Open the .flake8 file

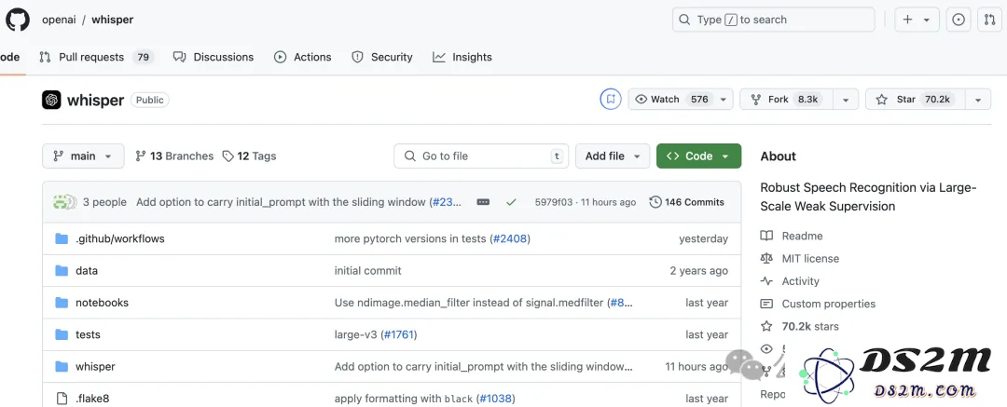point(92,399)
